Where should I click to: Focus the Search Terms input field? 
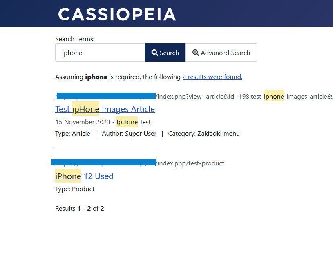coord(100,53)
